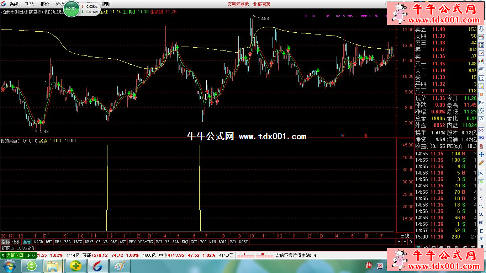Click the fx formula icon in sidebar

481,111
